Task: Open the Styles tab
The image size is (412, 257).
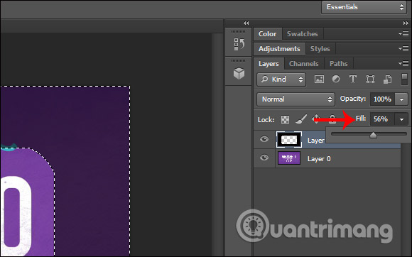Action: tap(320, 49)
